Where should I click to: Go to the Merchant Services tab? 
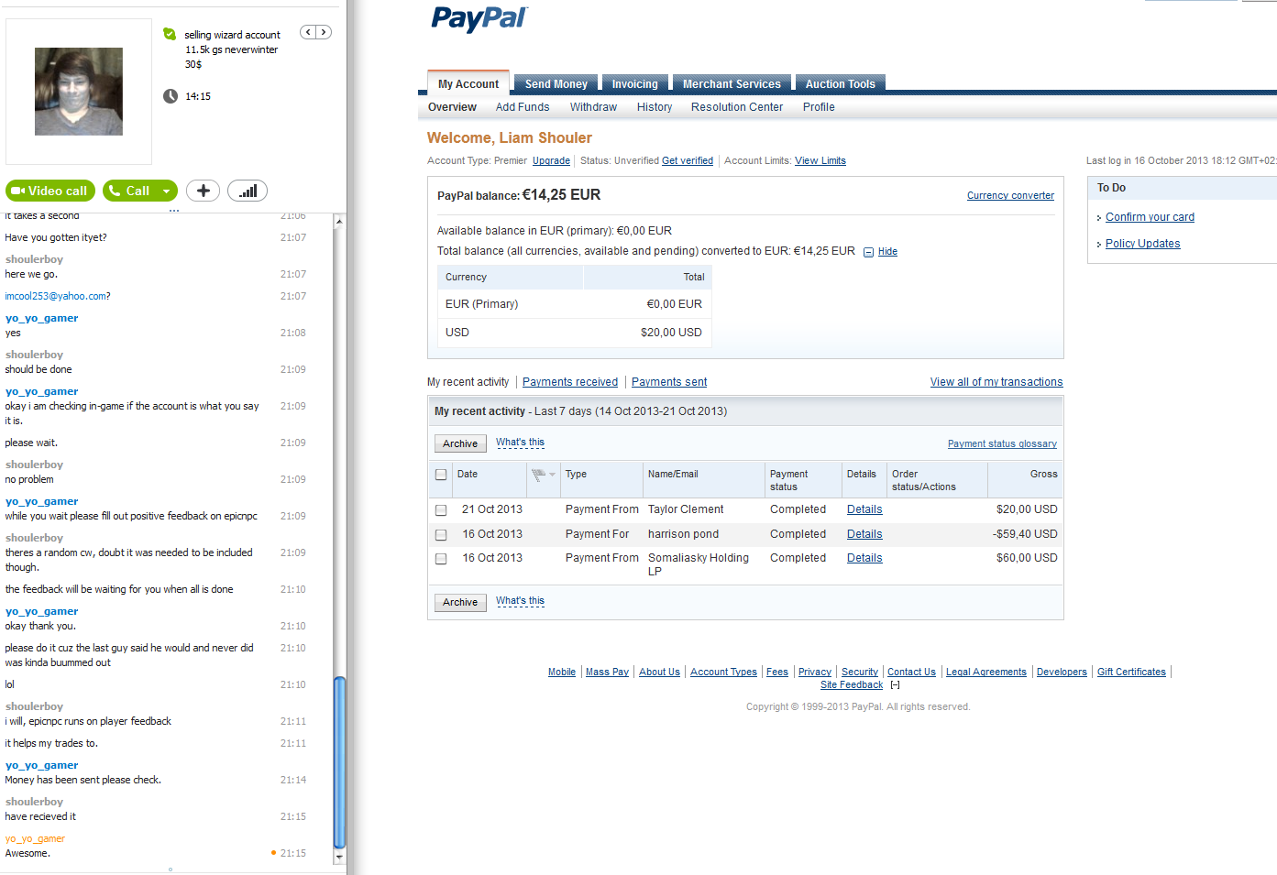pos(732,83)
